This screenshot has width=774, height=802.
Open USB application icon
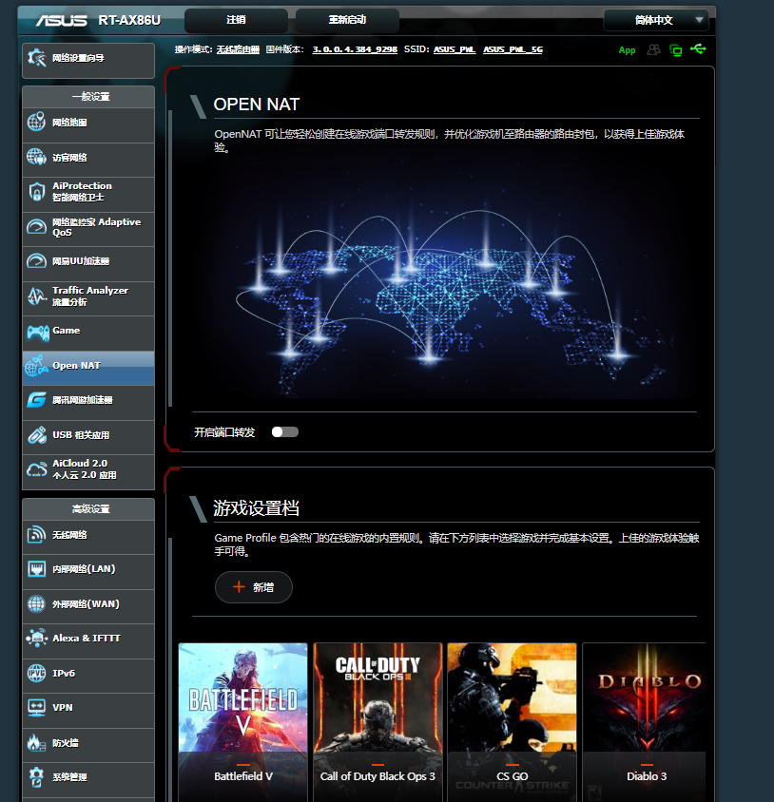coord(36,435)
